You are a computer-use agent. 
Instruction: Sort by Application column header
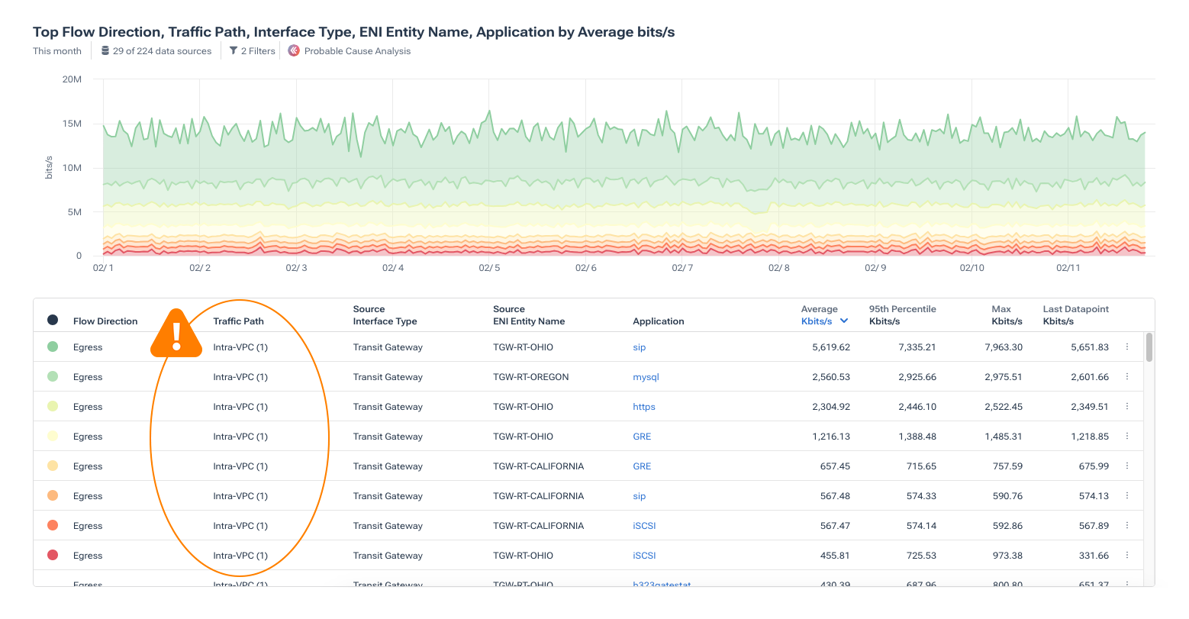[659, 321]
